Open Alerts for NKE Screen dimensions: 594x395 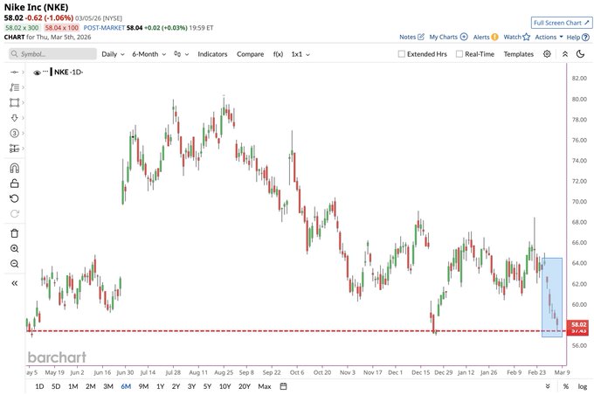coord(486,37)
